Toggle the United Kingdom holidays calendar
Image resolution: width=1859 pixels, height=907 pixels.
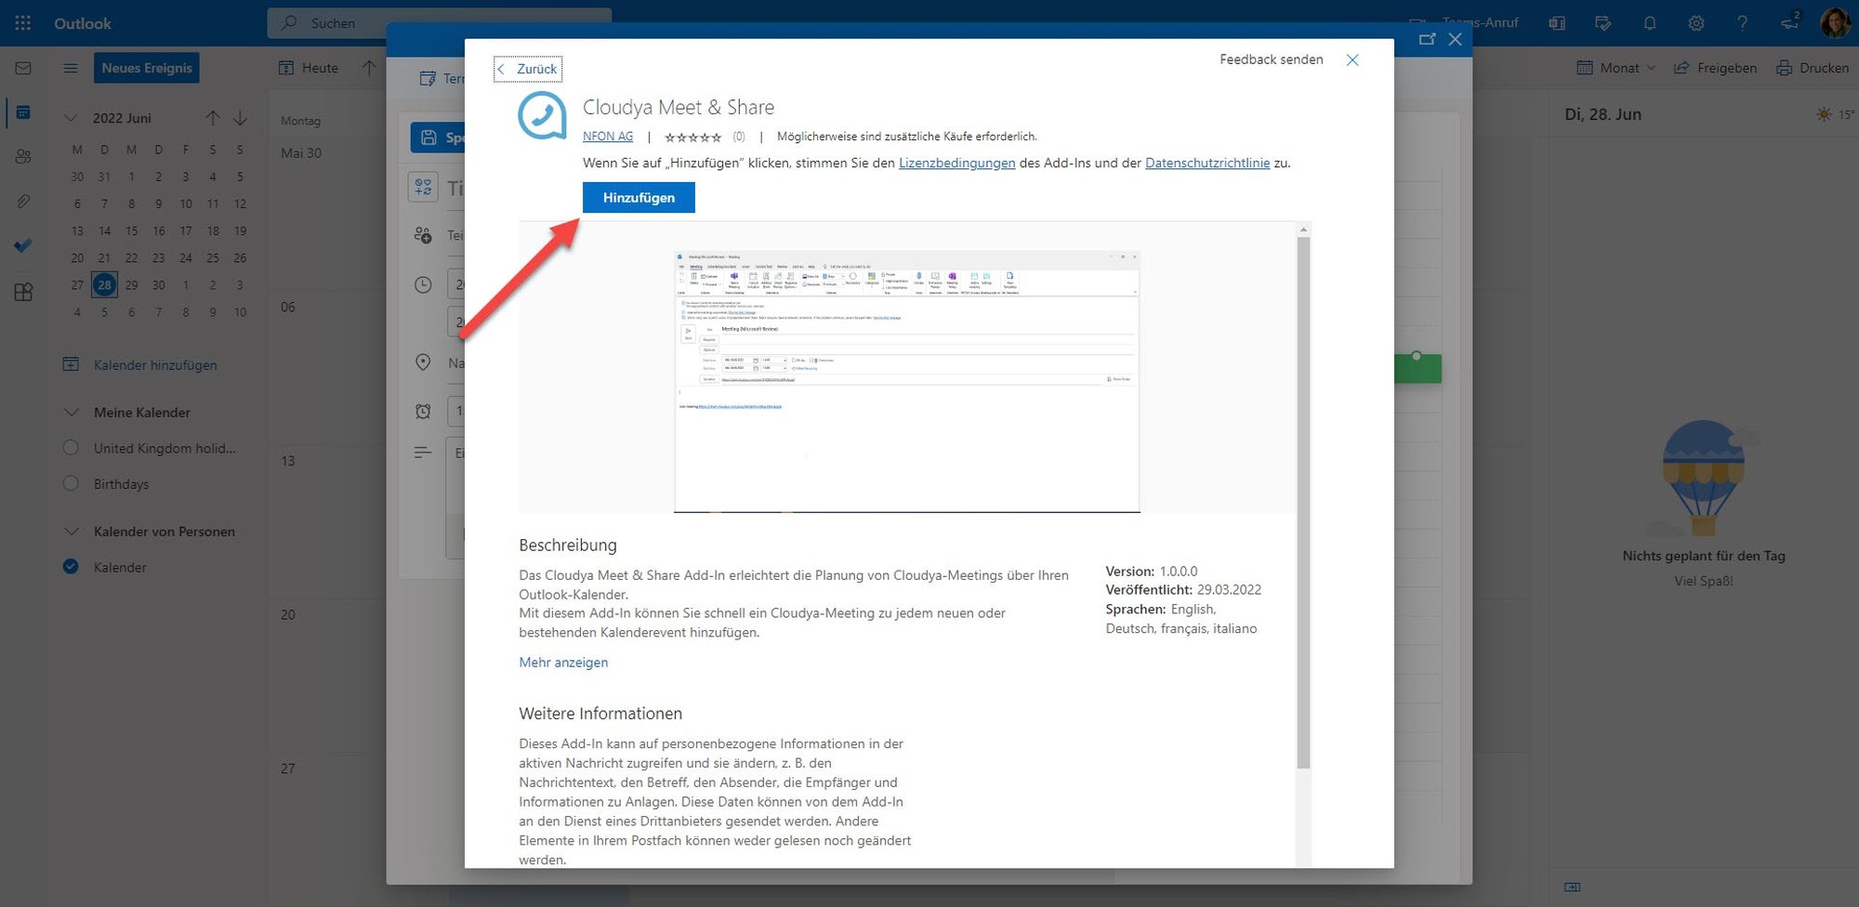tap(71, 448)
